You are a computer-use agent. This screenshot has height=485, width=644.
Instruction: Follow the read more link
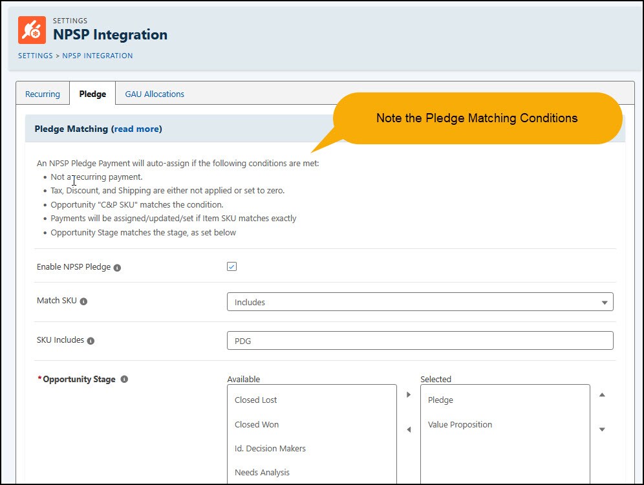coord(137,129)
